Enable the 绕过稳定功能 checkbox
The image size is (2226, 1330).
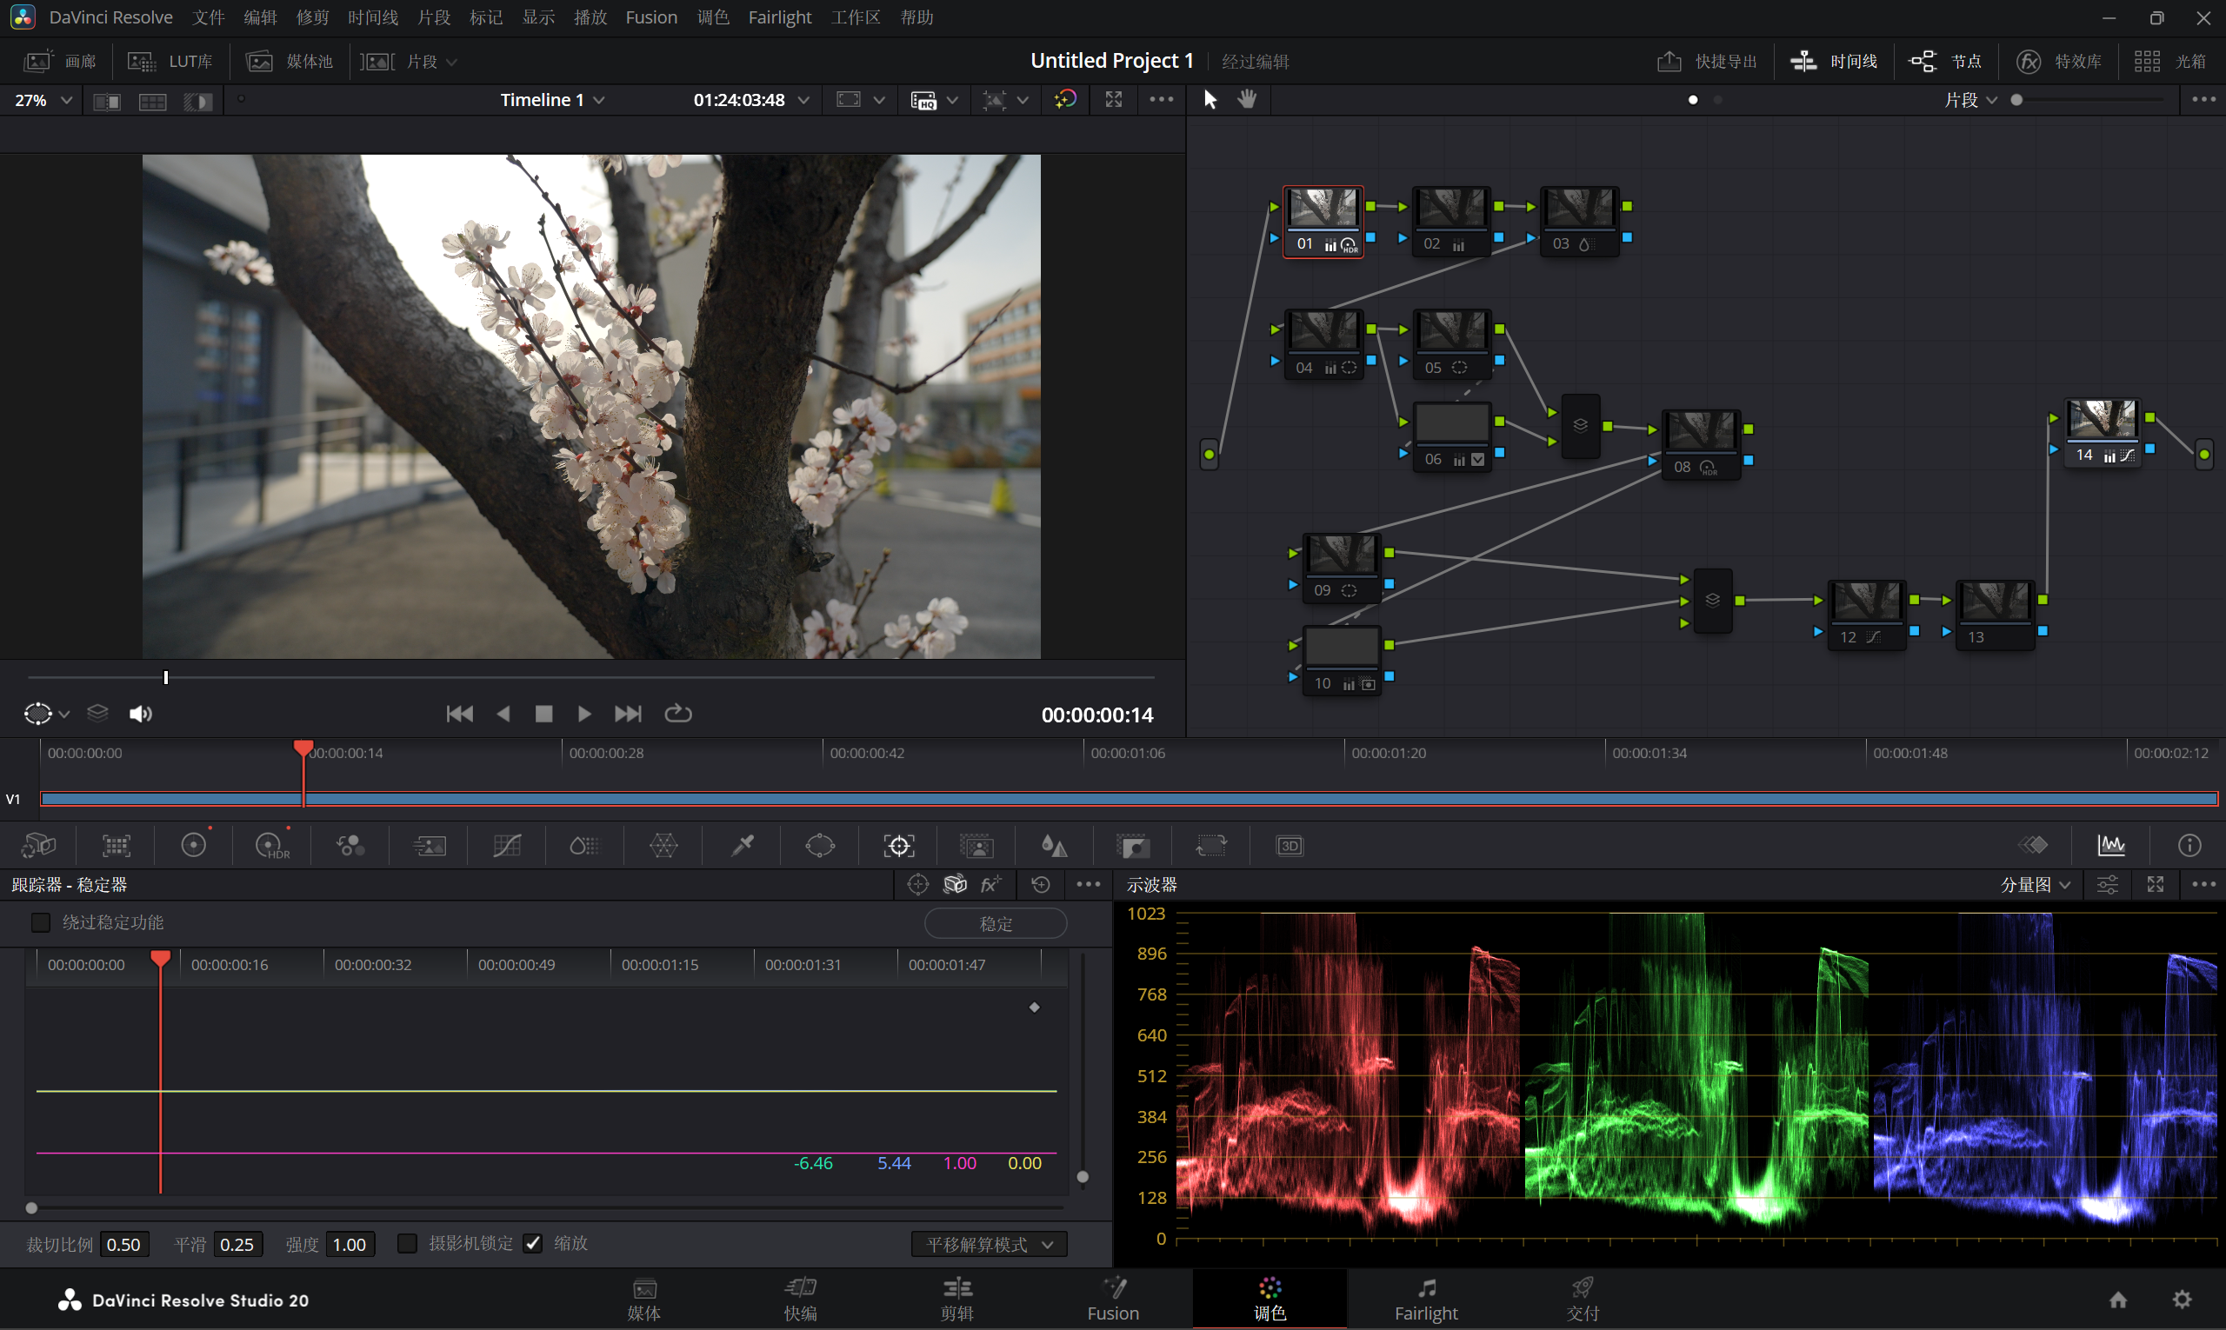tap(40, 922)
